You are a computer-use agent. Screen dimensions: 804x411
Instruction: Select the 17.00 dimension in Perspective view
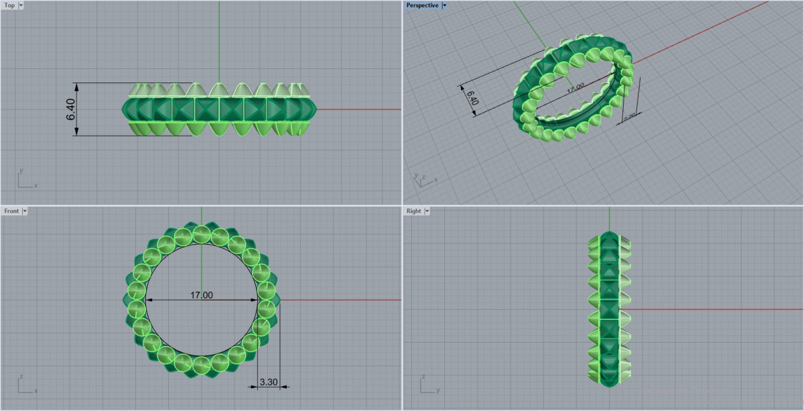tap(575, 87)
